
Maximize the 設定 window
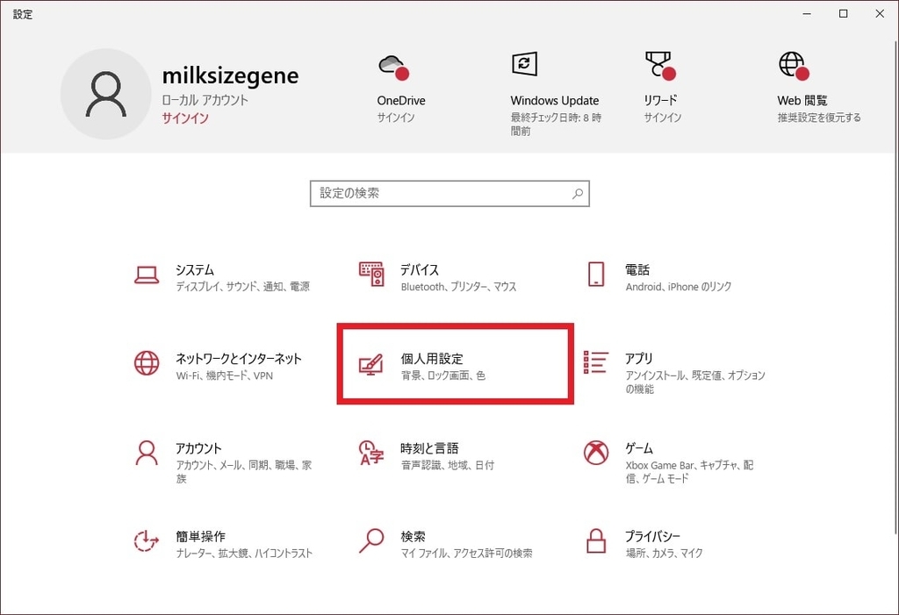844,14
